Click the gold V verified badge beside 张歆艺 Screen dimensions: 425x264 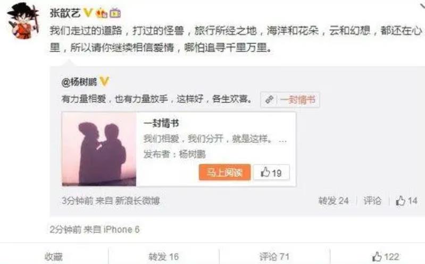[x=88, y=12]
